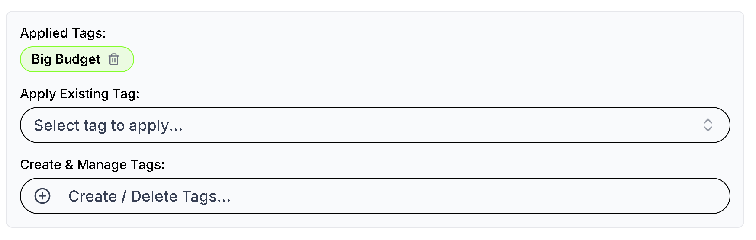Viewport: 756px width, 240px height.
Task: Open the Select tag to apply dropdown
Action: [375, 125]
